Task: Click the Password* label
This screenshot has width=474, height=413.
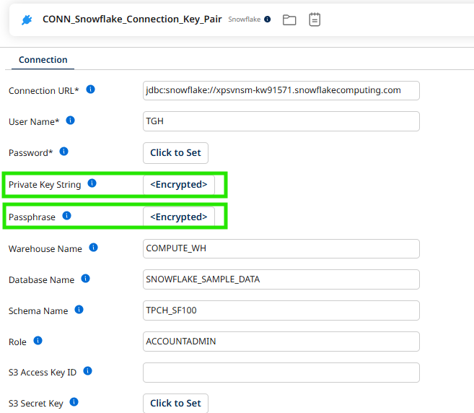Action: tap(30, 153)
